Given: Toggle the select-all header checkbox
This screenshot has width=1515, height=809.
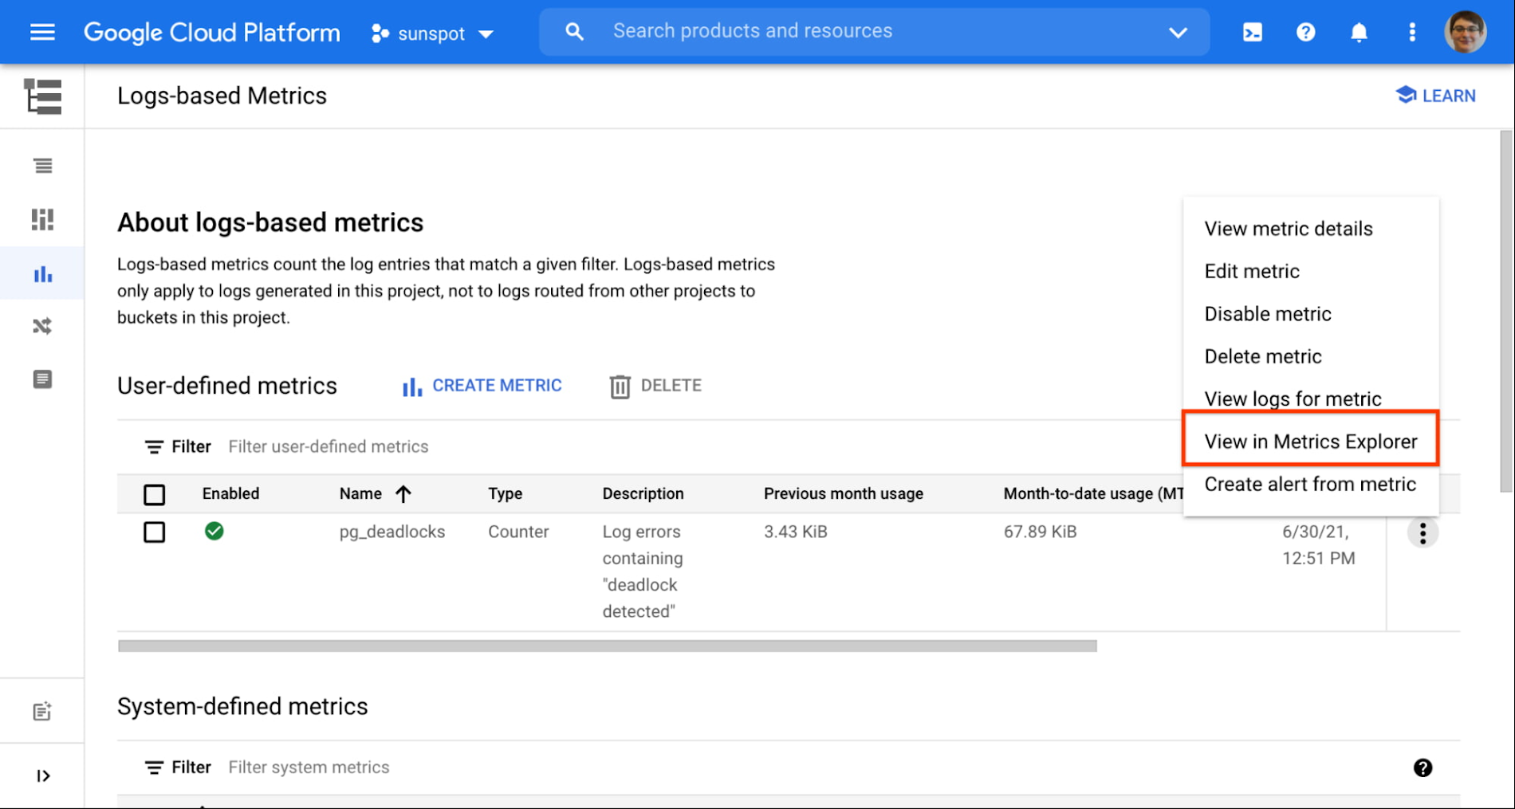Looking at the screenshot, I should tap(155, 495).
